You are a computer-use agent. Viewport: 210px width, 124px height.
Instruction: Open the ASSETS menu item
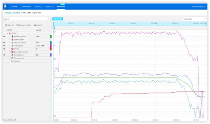(x=38, y=6)
